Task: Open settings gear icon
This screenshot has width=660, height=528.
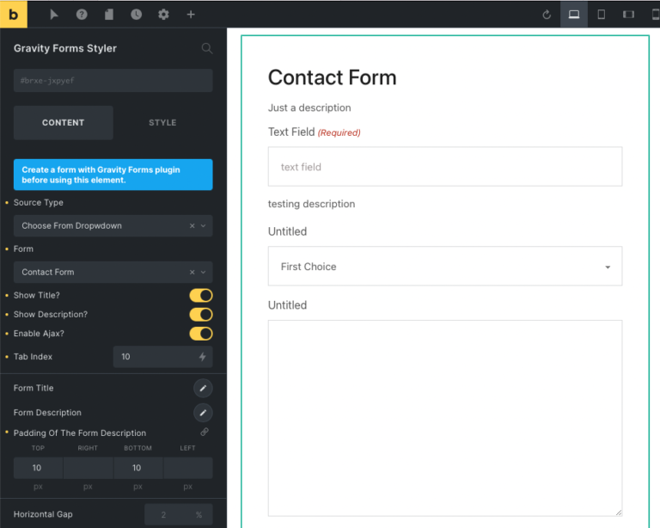Action: [x=164, y=15]
